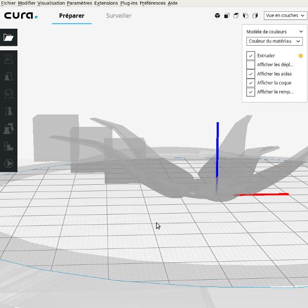The height and width of the screenshot is (308, 308).
Task: Uncheck Afficher le remp... checkbox
Action: point(251,92)
